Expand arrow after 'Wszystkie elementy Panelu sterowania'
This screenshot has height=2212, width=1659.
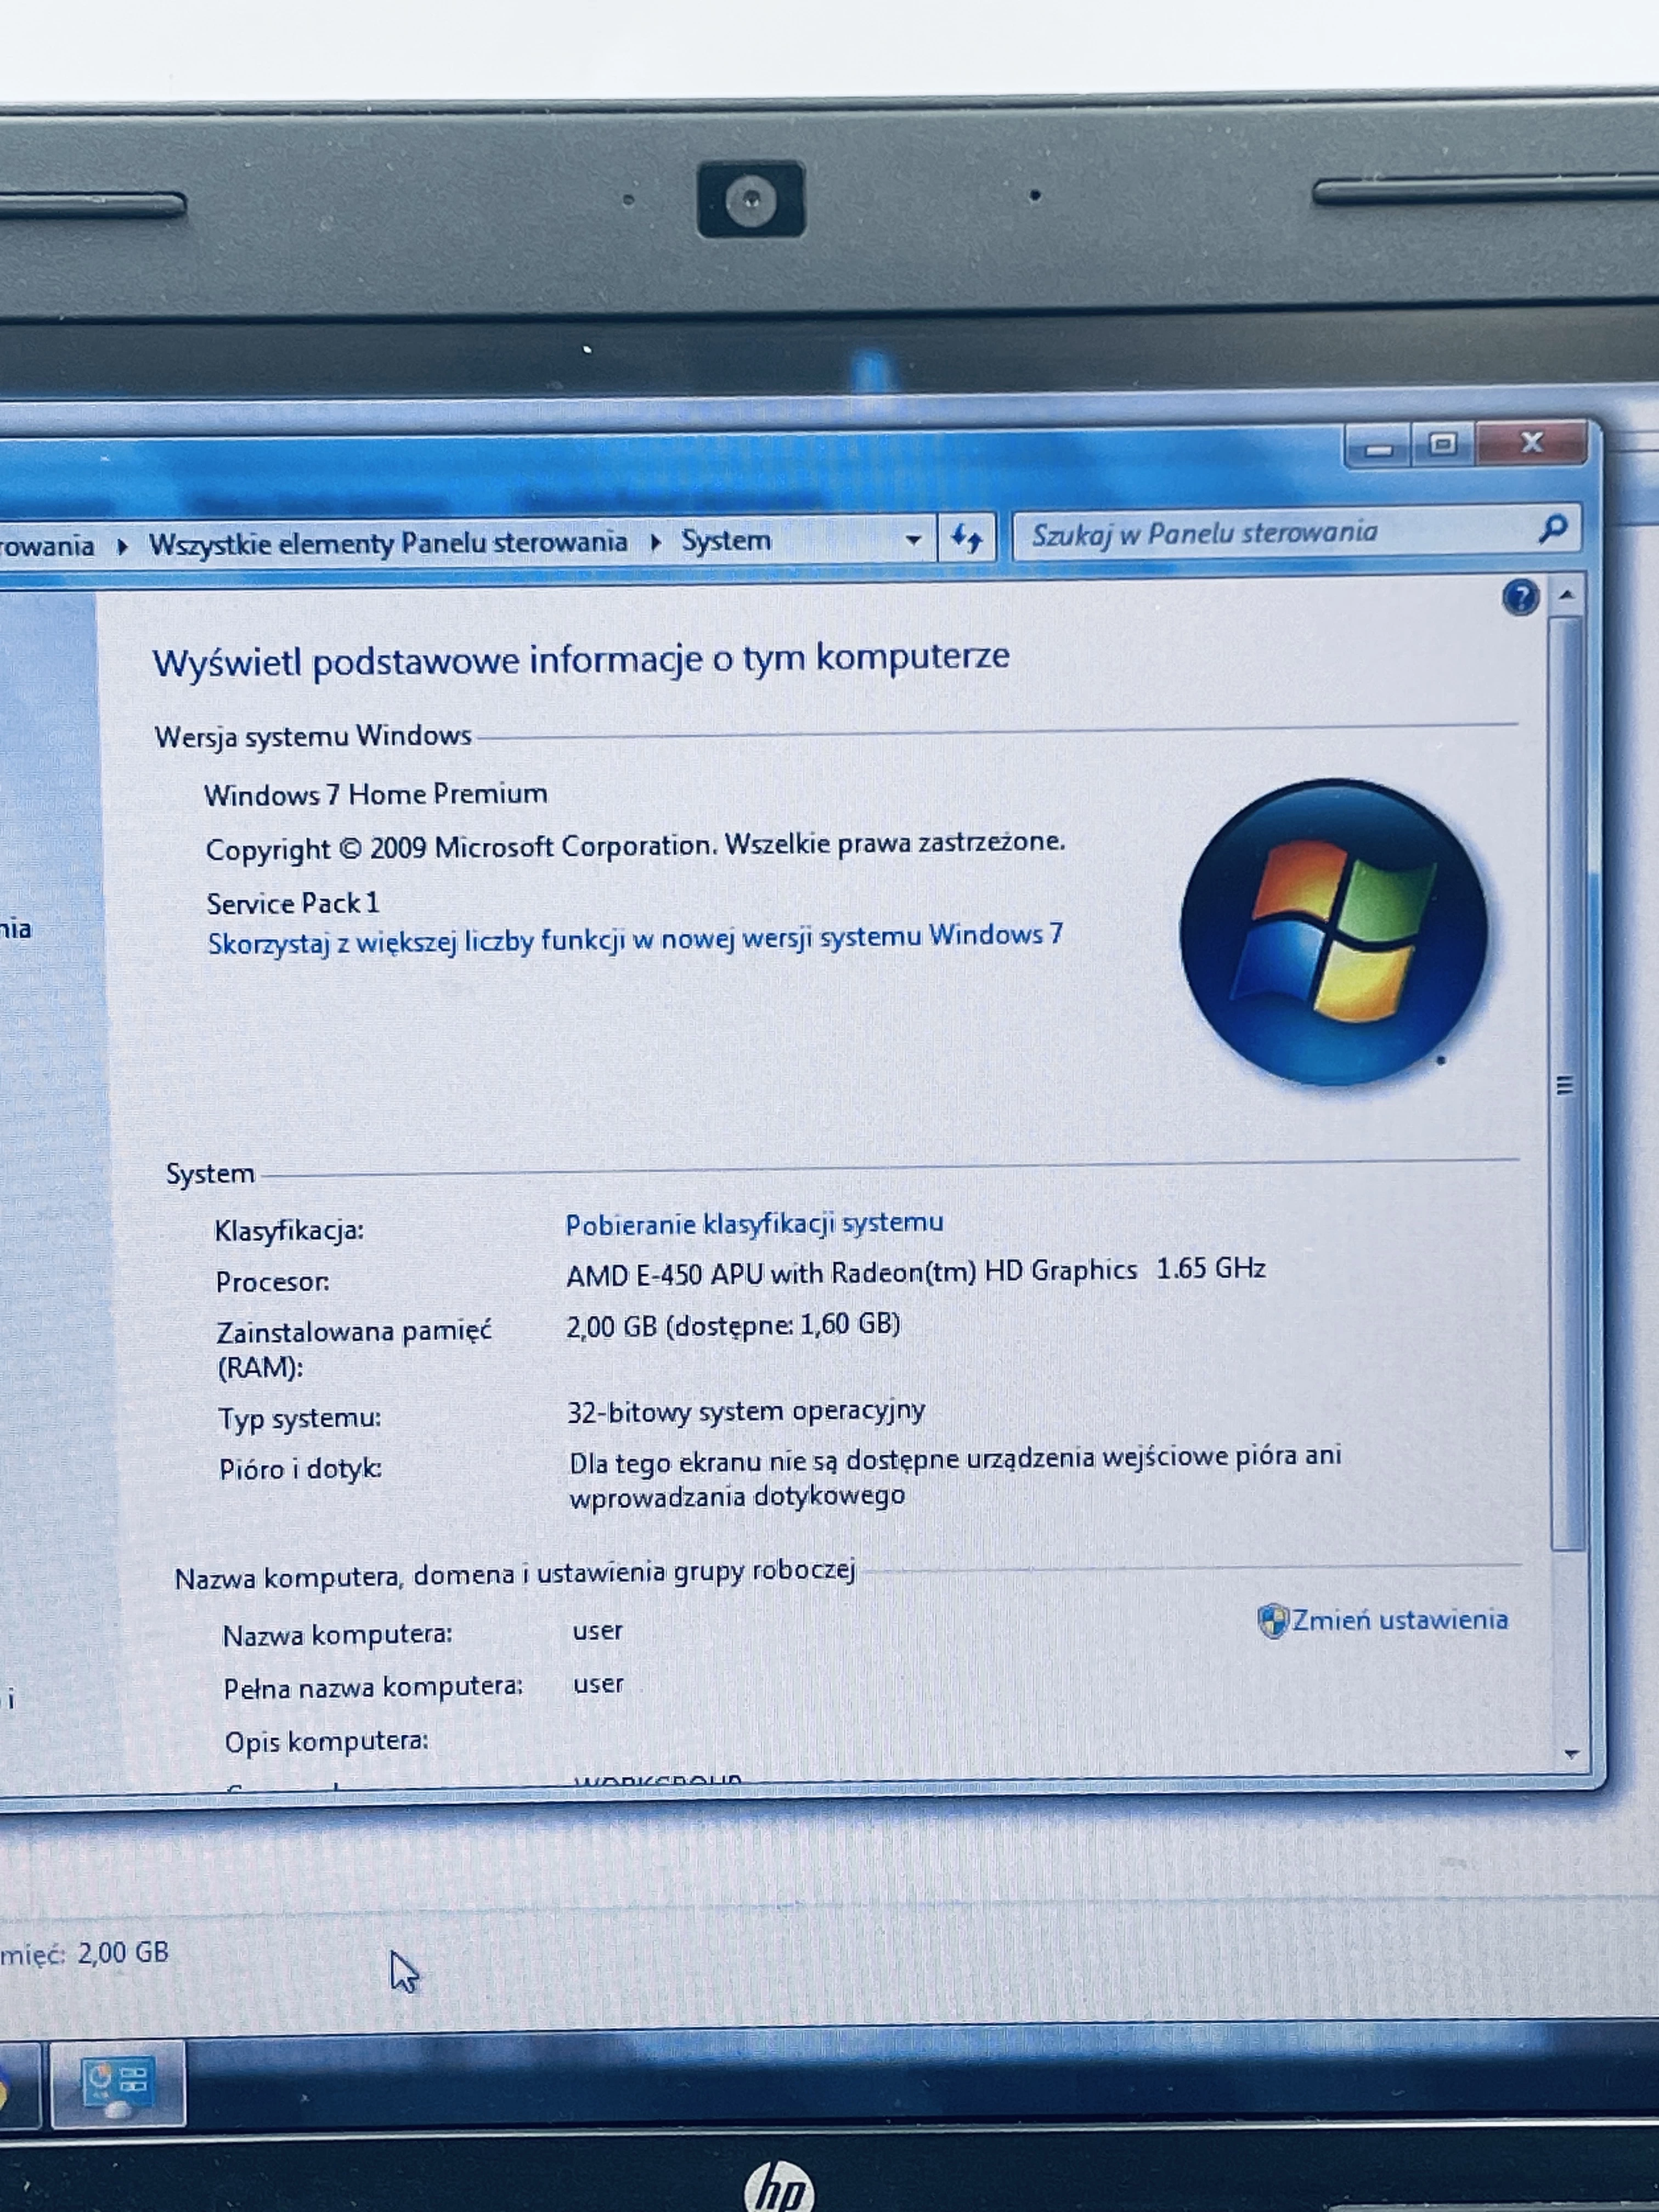(x=655, y=542)
